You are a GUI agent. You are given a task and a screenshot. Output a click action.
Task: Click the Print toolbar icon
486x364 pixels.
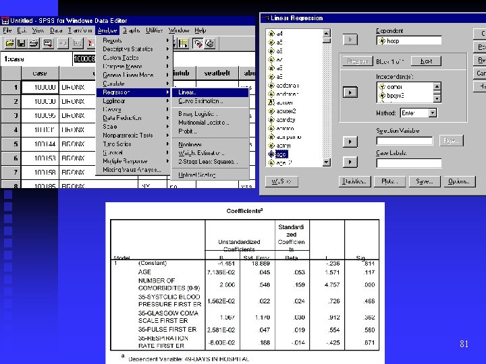(34, 44)
